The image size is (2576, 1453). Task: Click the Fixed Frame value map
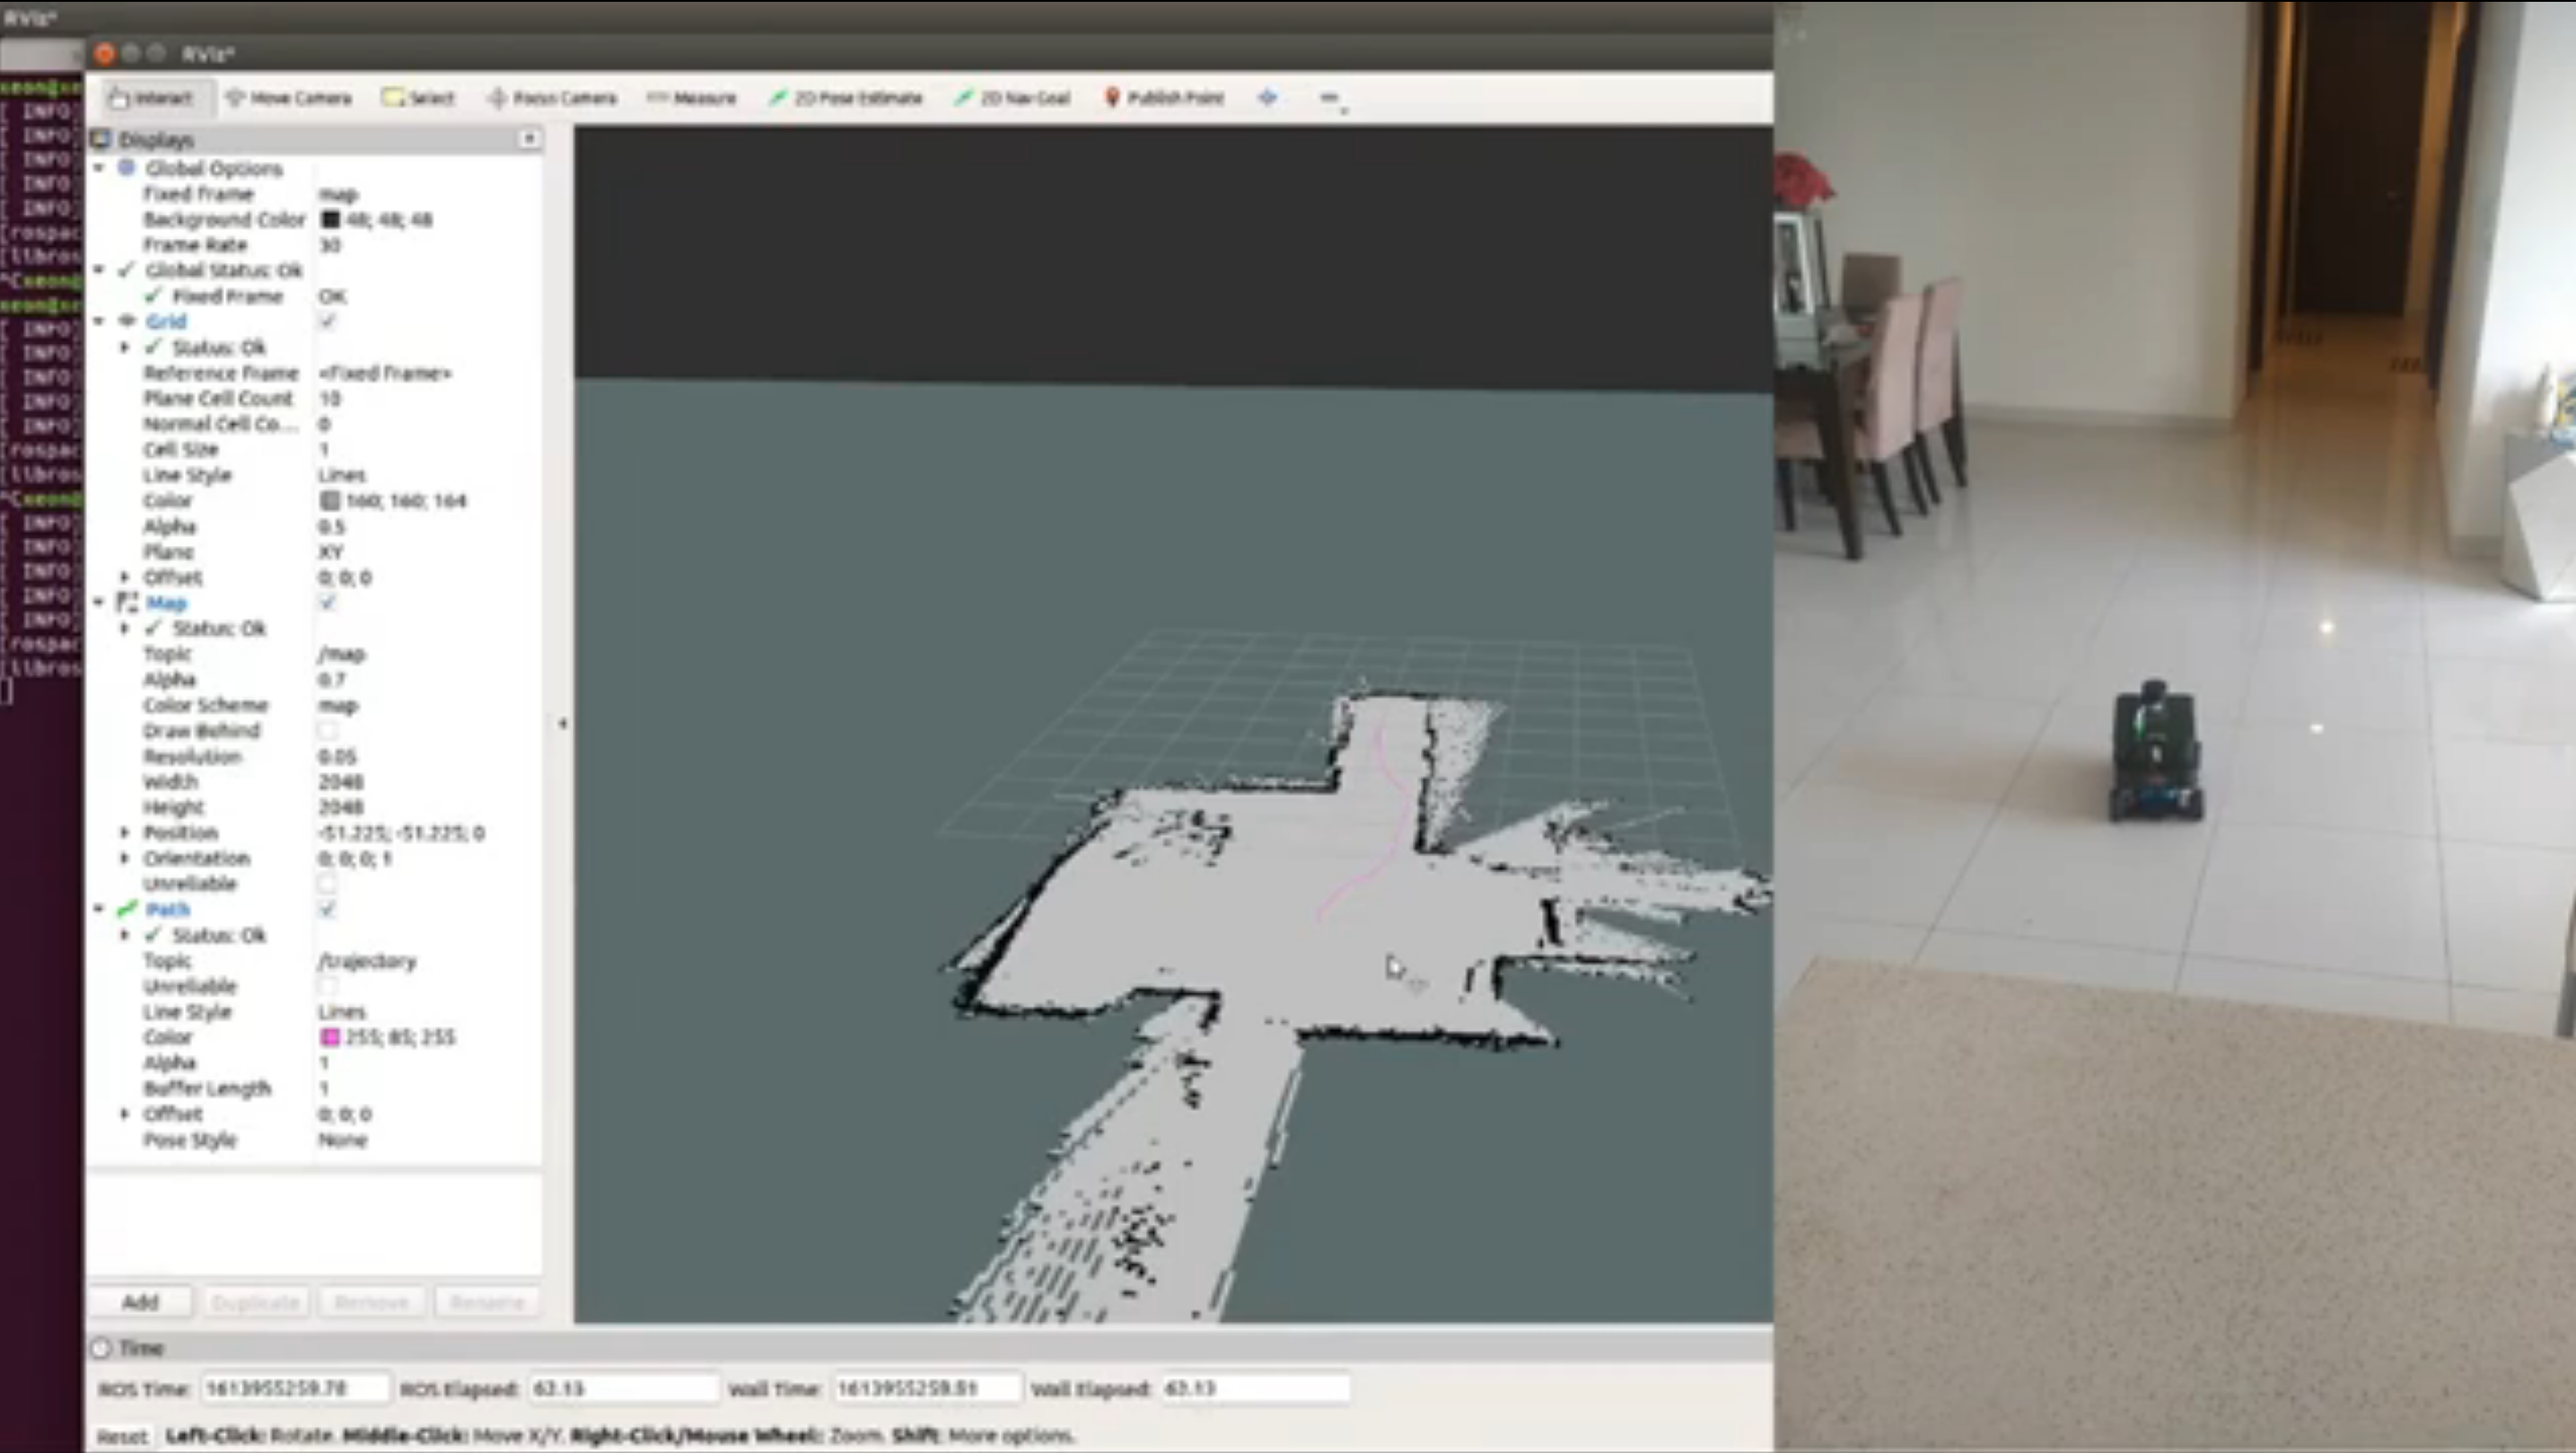[338, 194]
